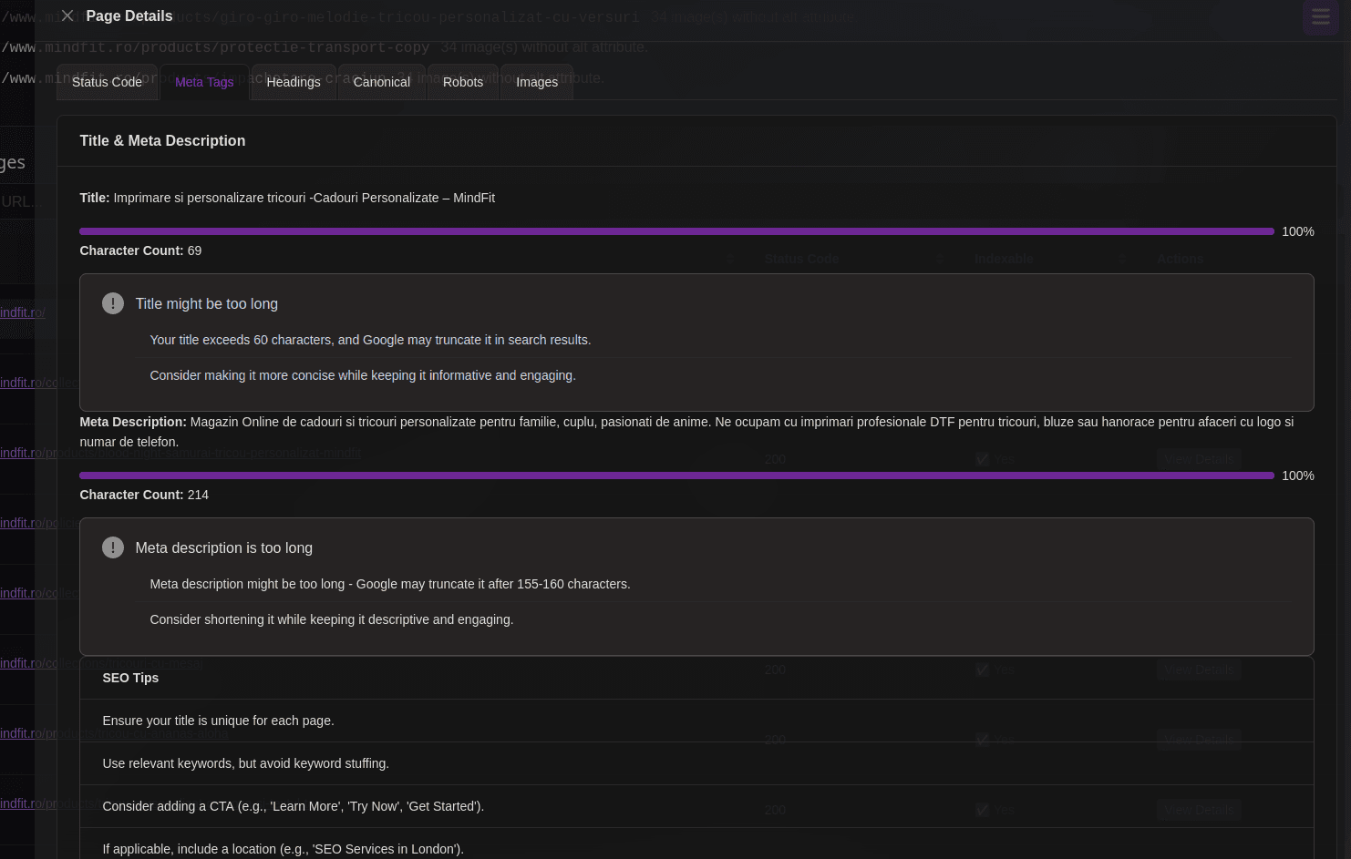This screenshot has width=1351, height=859.
Task: Open the hamburger menu icon
Action: point(1320,17)
